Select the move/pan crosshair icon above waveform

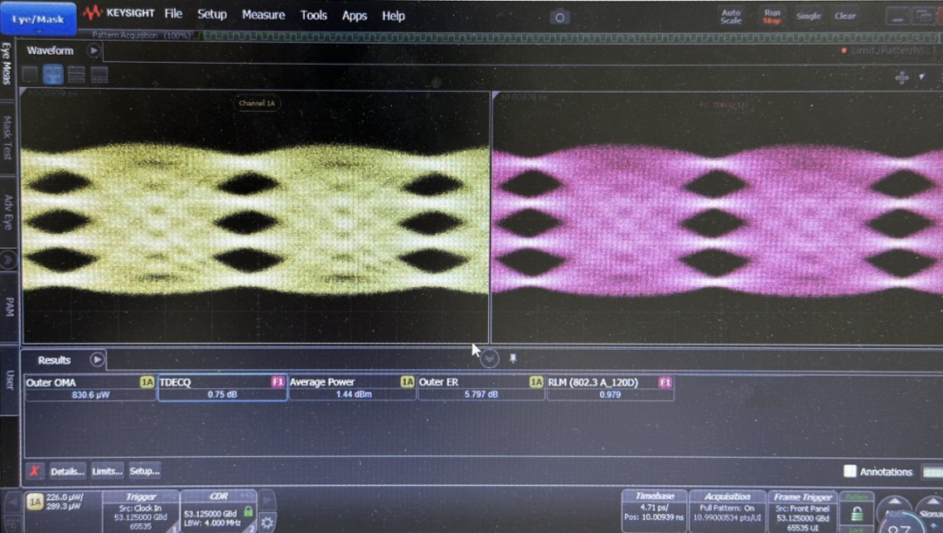[x=902, y=77]
